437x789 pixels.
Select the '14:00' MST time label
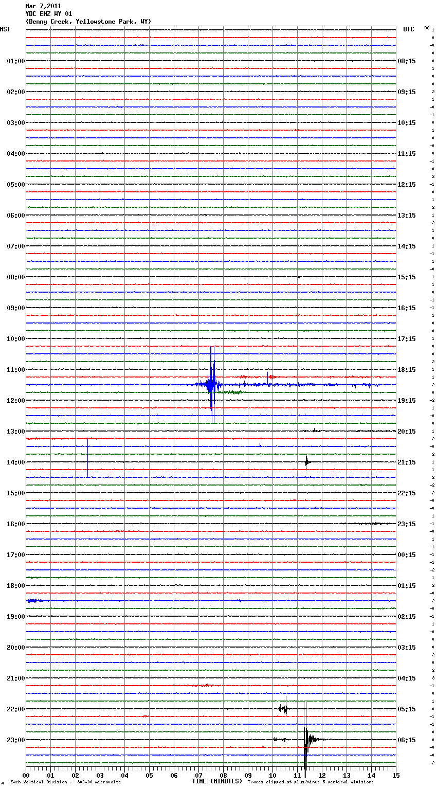16,462
